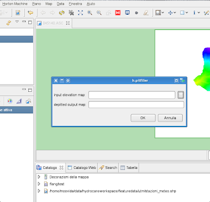The width and height of the screenshot is (210, 202).
Task: Expand the stazioni_meteo.shp node
Action: tap(39, 191)
